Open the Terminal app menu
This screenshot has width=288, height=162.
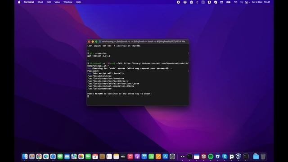click(29, 2)
